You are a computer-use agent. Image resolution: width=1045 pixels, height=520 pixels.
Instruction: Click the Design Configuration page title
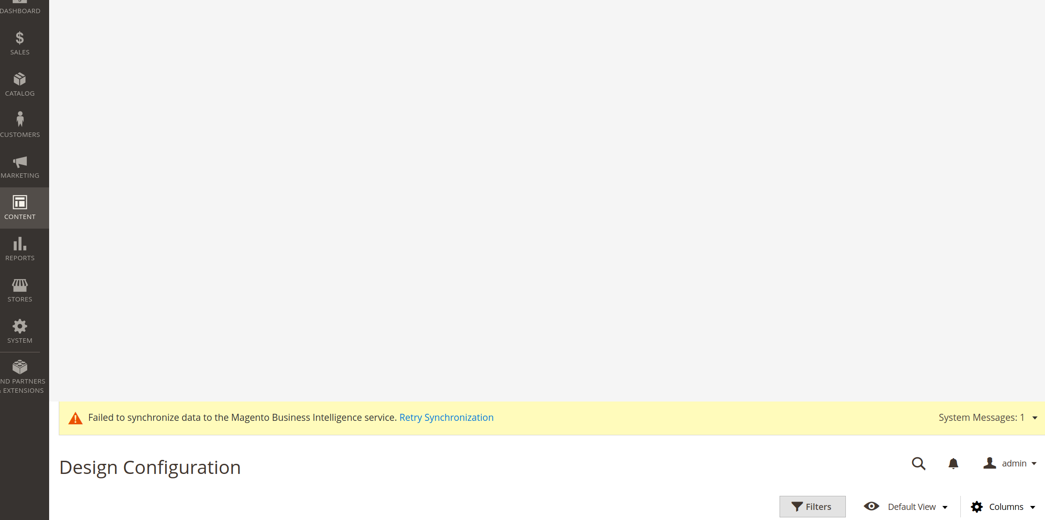[150, 467]
